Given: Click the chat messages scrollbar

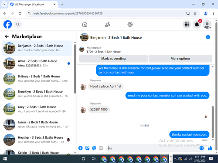Looking at the screenshot, I should coord(213,122).
